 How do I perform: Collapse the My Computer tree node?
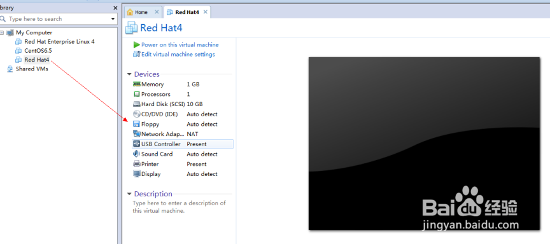coord(2,32)
